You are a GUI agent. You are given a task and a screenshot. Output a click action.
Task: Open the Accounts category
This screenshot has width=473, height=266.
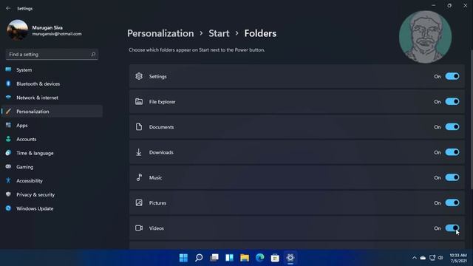coord(52,139)
